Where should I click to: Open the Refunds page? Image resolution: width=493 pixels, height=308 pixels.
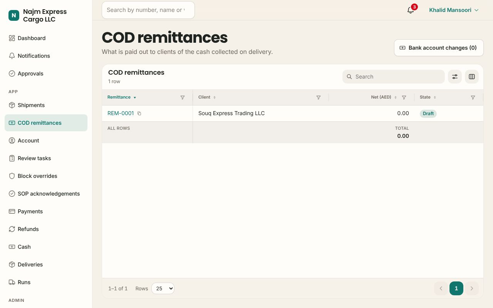pos(46,229)
